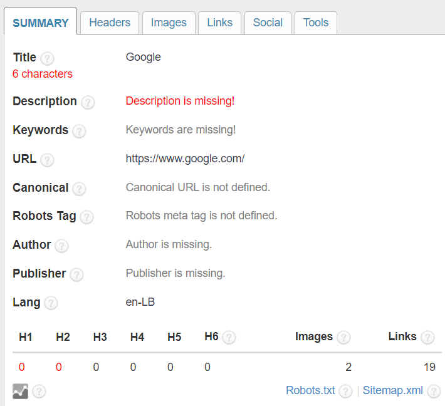Viewport: 445px width, 406px height.
Task: Click the chart statistics icon
Action: (x=21, y=391)
